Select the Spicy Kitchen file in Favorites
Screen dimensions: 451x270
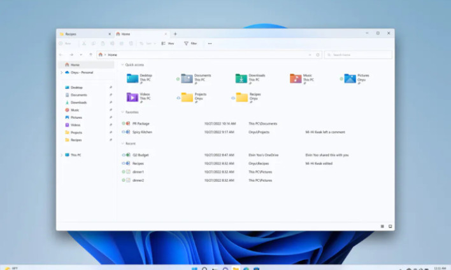click(x=142, y=132)
